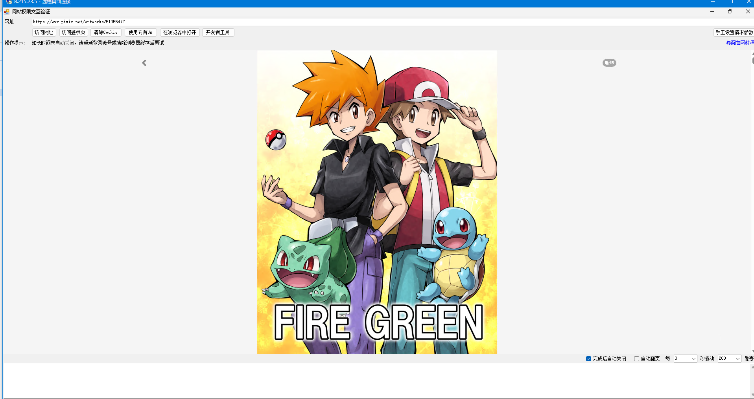Screen dimensions: 754x399
Task: Enable the 自动翻页 checkbox
Action: (636, 359)
